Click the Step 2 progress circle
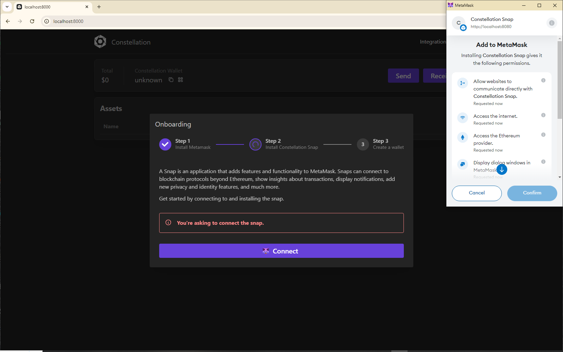The width and height of the screenshot is (563, 352). (255, 144)
